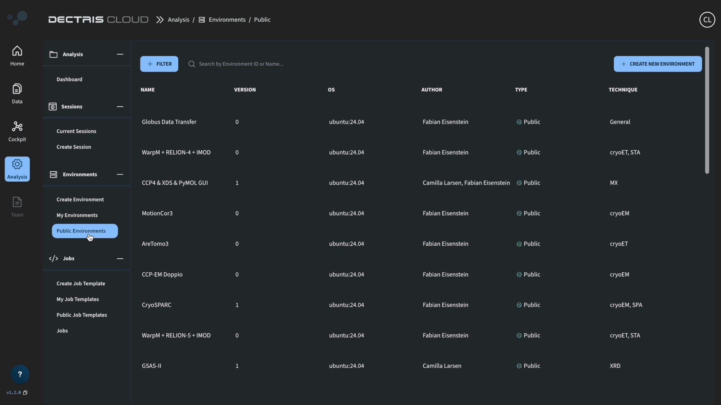
Task: Open the Cockpit icon in sidebar
Action: pyautogui.click(x=17, y=127)
